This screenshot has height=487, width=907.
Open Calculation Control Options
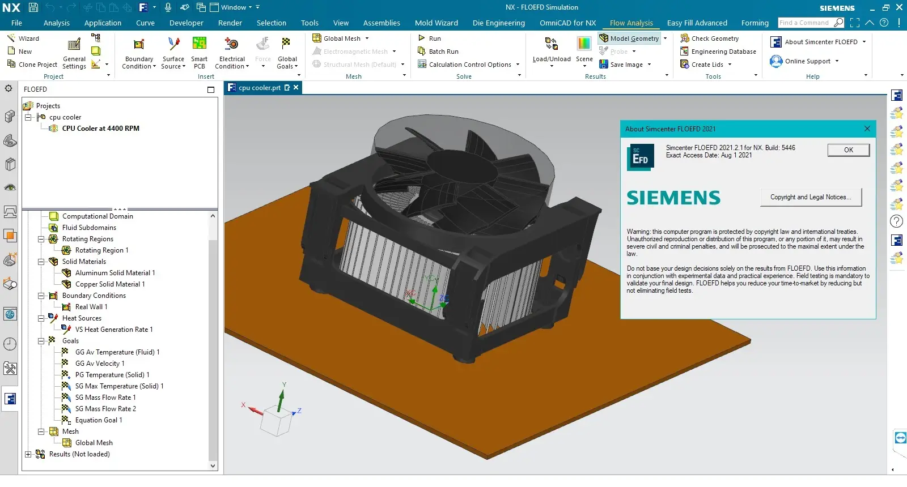pos(465,65)
